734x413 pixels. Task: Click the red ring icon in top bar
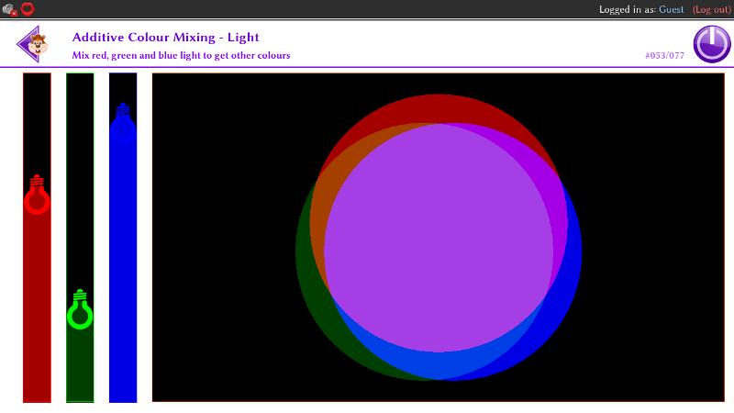click(28, 9)
